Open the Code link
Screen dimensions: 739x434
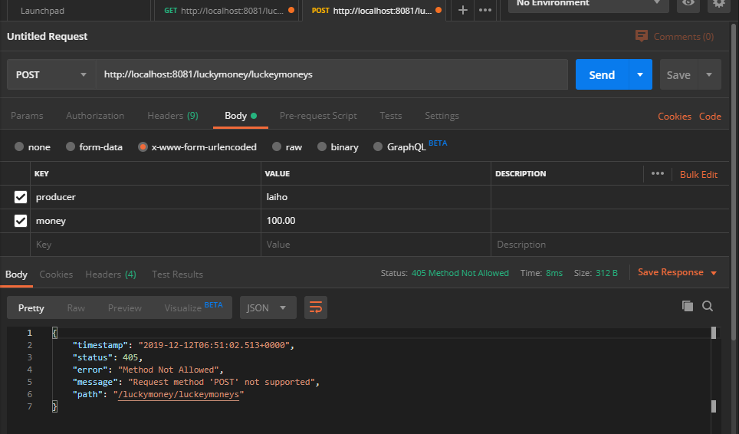(710, 117)
